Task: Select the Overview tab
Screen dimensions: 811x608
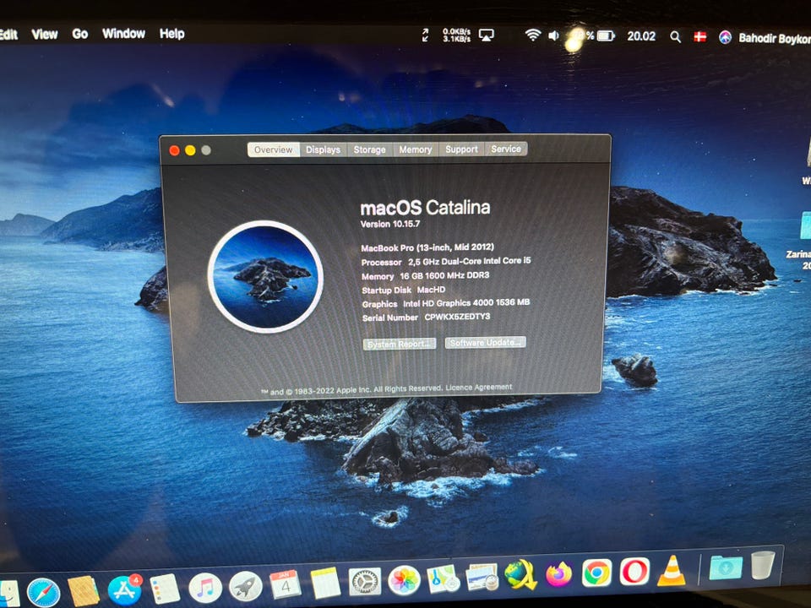Action: pyautogui.click(x=273, y=149)
